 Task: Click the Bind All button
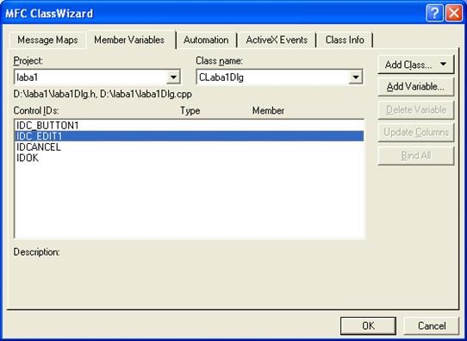[416, 155]
